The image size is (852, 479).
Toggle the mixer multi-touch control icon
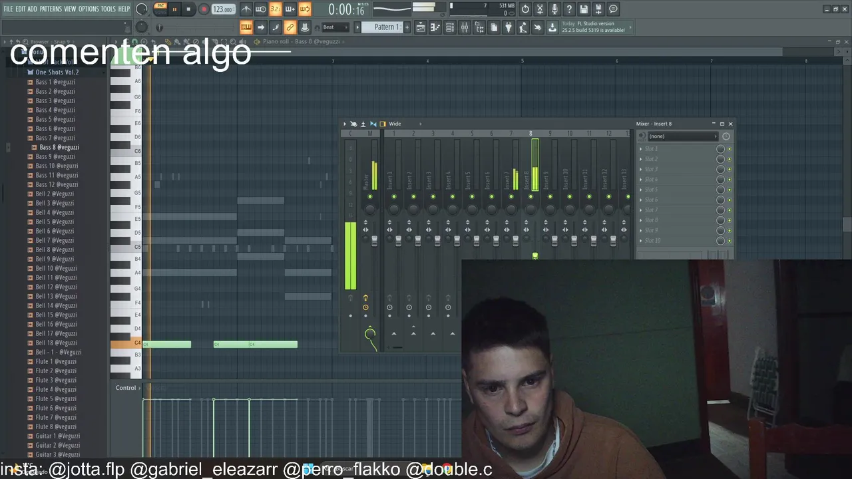click(353, 124)
